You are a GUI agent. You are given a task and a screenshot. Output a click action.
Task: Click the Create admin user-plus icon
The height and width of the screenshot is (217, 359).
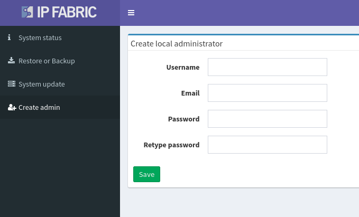pos(12,107)
